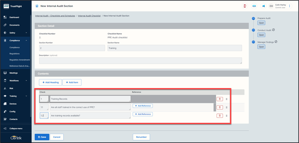Add Reference to the PPE training question
This screenshot has height=143, width=299.
tap(143, 106)
